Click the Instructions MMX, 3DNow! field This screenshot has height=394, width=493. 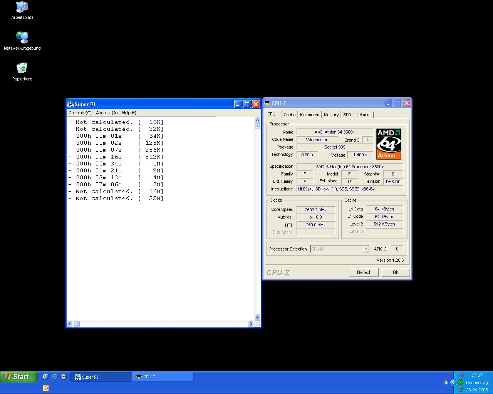350,189
